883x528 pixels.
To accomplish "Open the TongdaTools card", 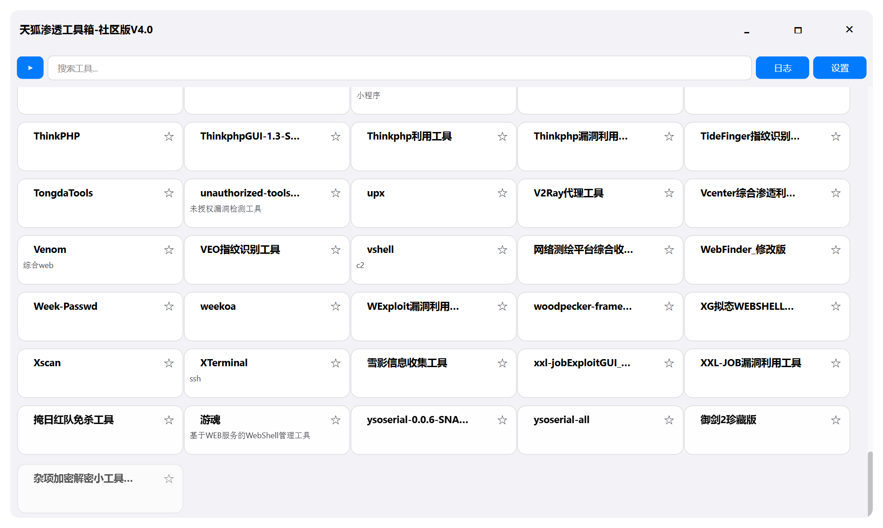I will (x=100, y=203).
